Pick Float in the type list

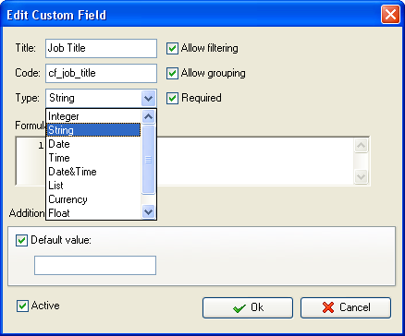[93, 213]
